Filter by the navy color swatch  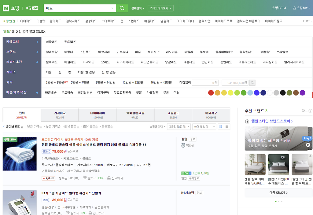(263, 93)
